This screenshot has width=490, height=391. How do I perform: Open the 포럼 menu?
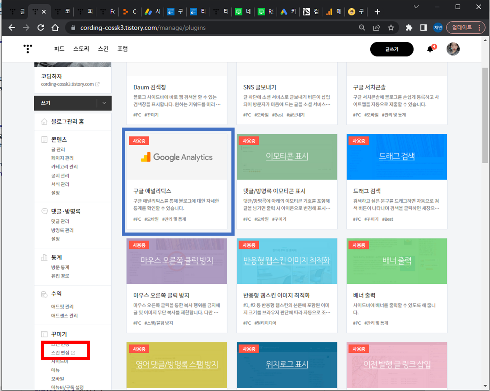[122, 49]
